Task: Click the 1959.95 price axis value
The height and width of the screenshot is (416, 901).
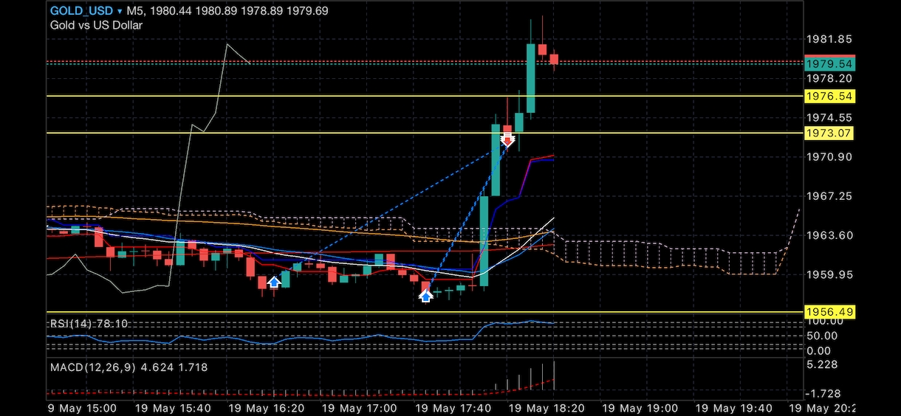Action: (831, 274)
